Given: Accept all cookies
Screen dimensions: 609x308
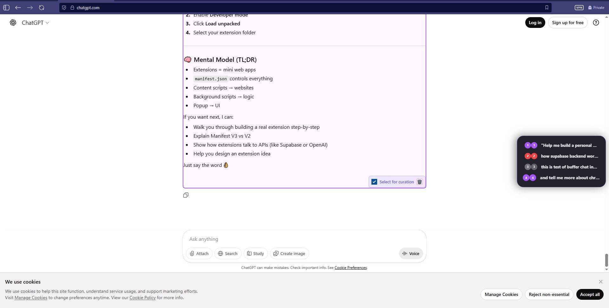Looking at the screenshot, I should (x=590, y=294).
